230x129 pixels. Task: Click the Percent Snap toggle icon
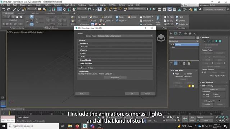(115, 9)
